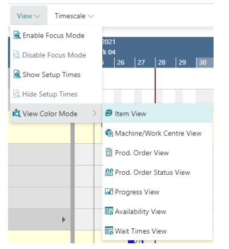Choose the Machine/Work Centre View option
Screen dimensions: 229x249
click(x=158, y=133)
